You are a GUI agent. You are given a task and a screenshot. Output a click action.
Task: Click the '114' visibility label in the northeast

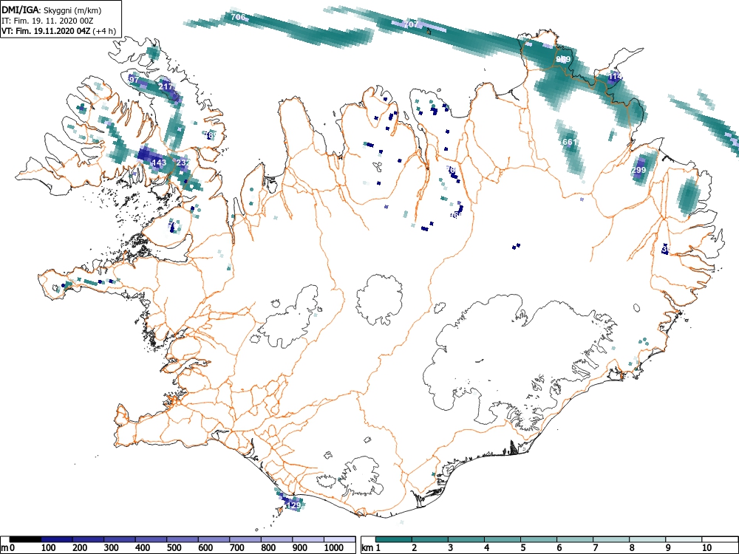click(x=615, y=76)
